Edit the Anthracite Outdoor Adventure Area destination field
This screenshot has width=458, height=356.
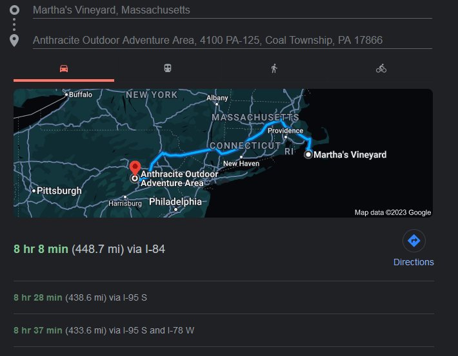232,41
